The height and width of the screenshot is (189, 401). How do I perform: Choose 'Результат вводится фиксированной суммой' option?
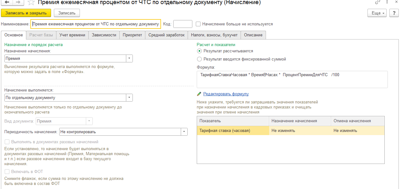coord(200,59)
